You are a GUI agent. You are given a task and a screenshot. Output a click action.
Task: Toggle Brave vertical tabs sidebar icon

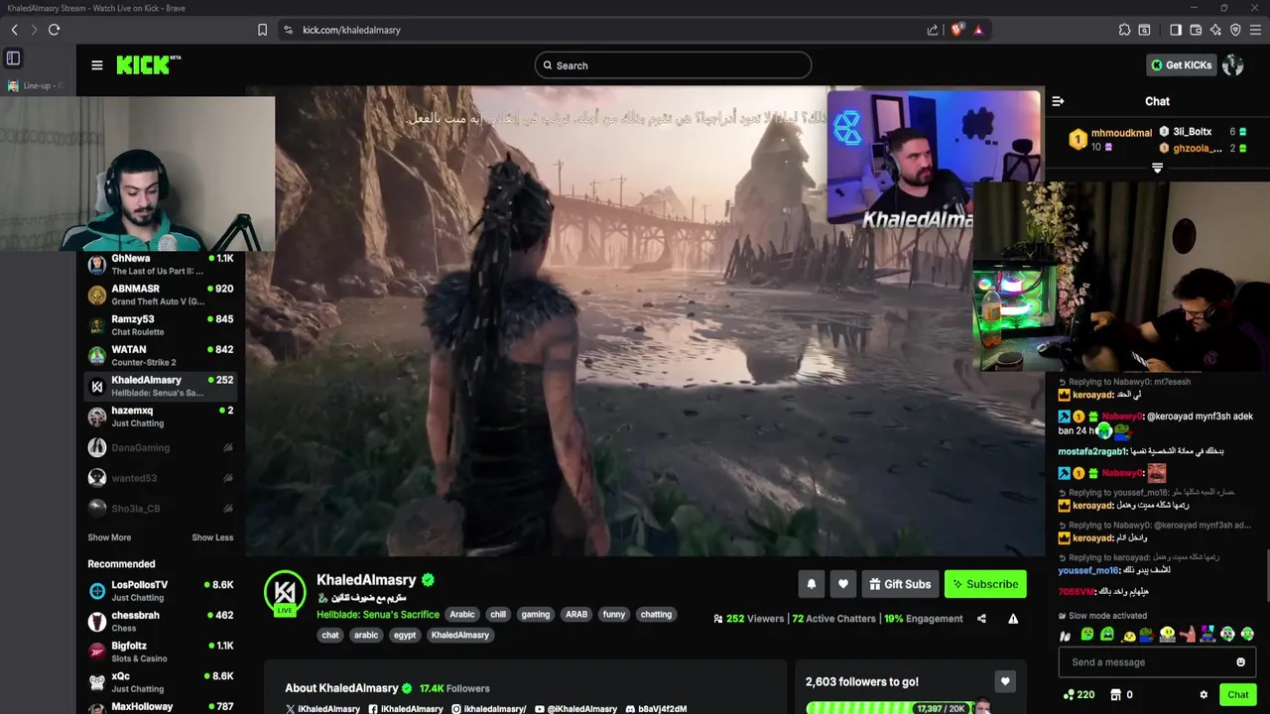13,59
